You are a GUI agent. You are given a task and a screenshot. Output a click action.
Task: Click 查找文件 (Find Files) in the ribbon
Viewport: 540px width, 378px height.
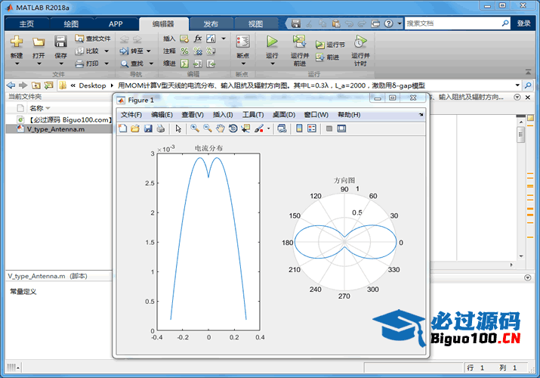tap(93, 39)
